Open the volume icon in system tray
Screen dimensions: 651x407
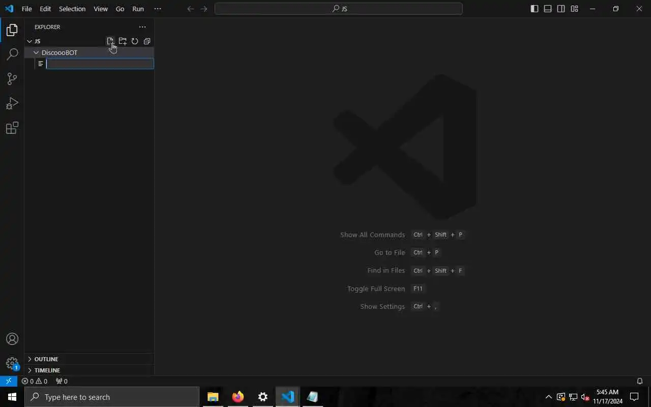click(585, 397)
